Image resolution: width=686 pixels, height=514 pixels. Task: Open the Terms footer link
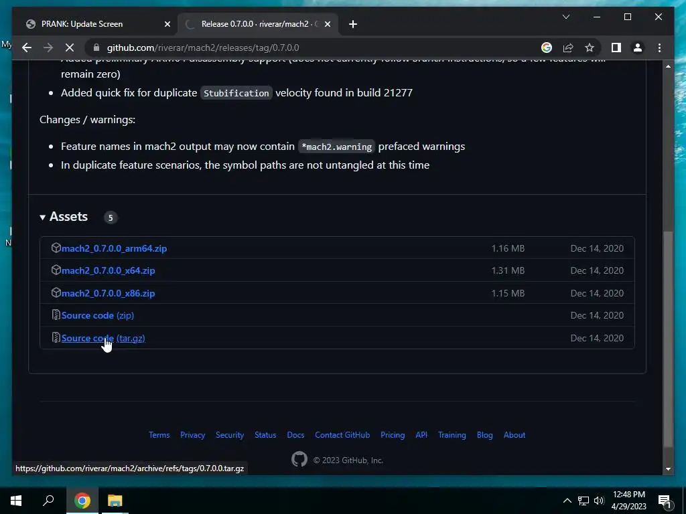tap(159, 435)
